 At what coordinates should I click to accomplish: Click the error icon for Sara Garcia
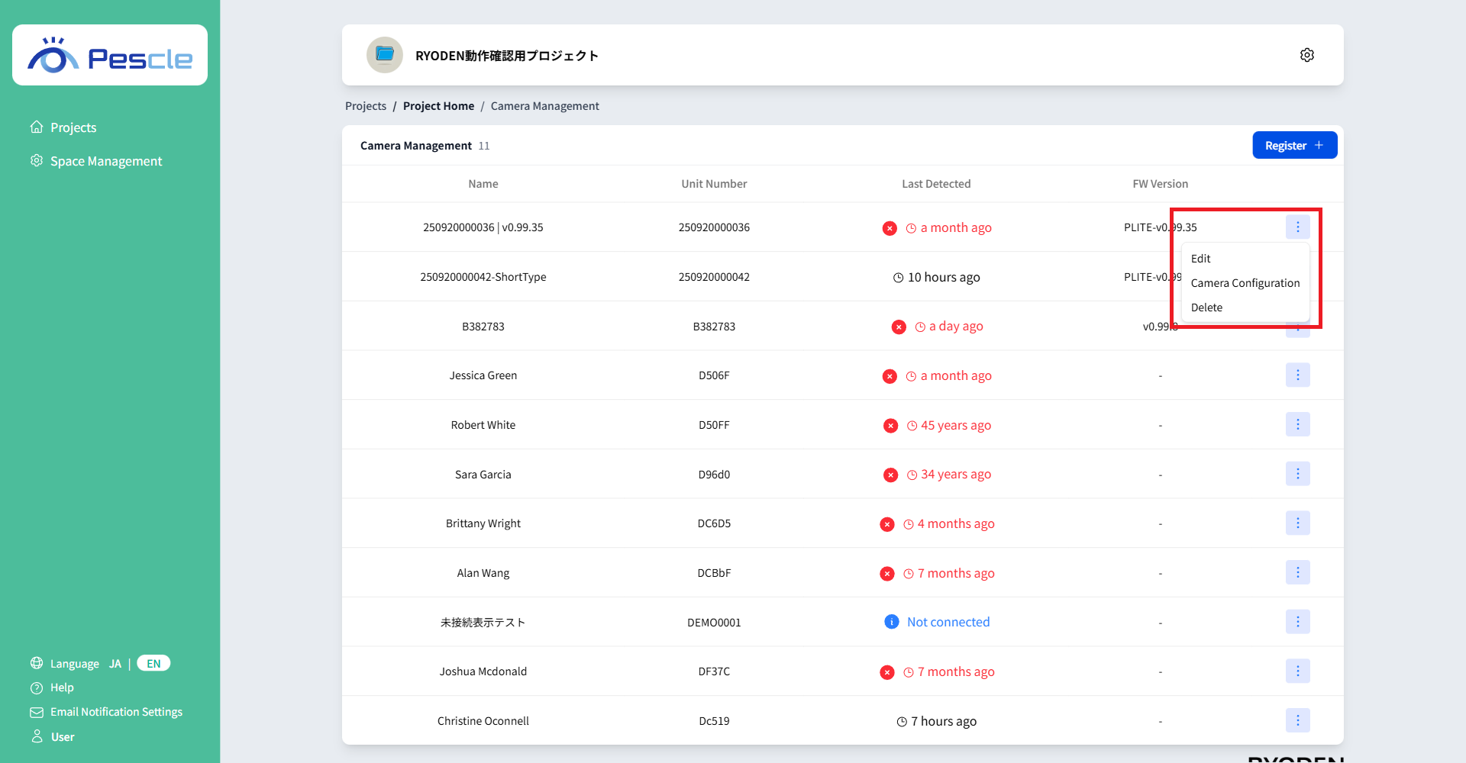tap(890, 475)
